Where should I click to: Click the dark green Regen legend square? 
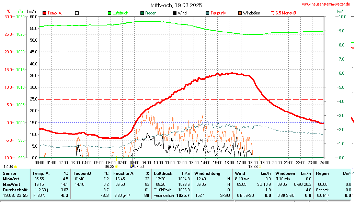[x=142, y=13]
